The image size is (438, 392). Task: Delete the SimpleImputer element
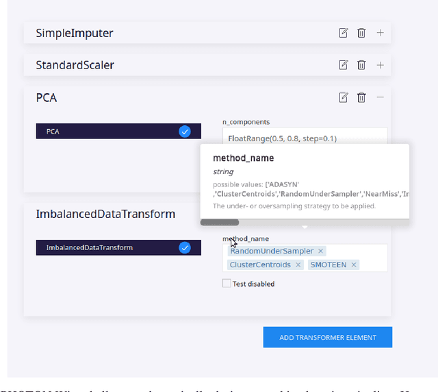[361, 33]
